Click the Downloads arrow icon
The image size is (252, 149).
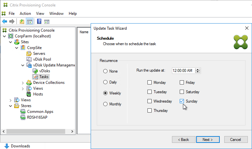click(x=6, y=146)
